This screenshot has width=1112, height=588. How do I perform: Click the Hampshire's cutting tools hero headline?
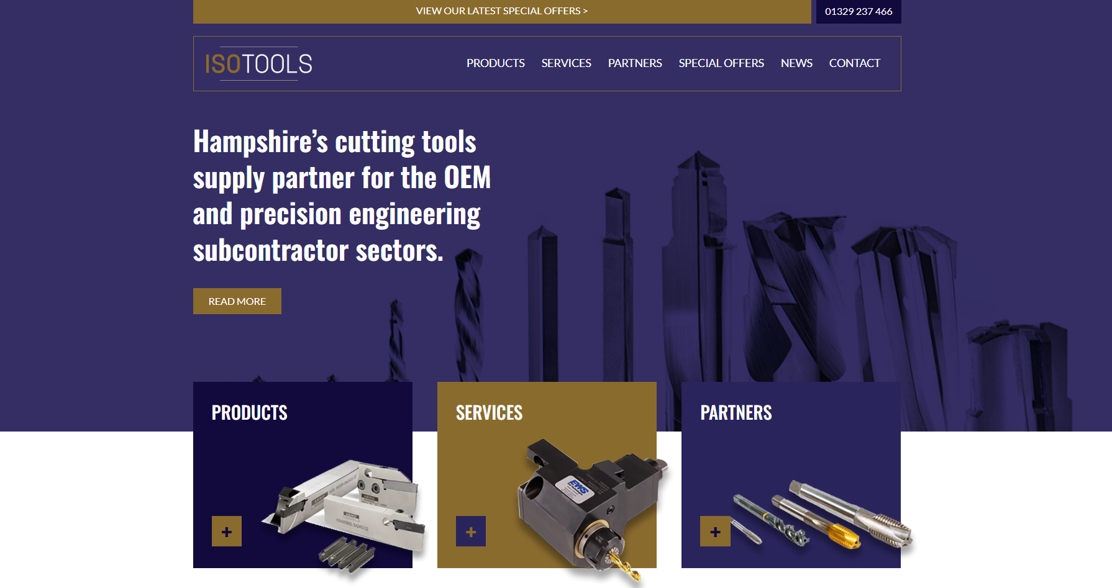[342, 196]
